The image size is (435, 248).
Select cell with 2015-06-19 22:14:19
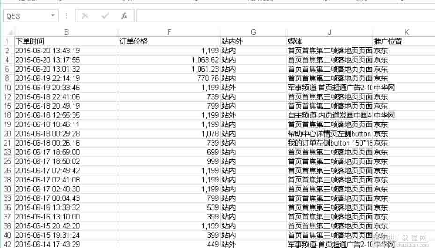(66, 79)
